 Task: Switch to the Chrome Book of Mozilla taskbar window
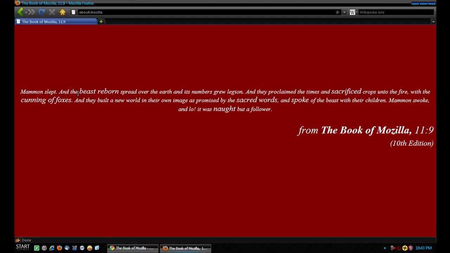133,248
